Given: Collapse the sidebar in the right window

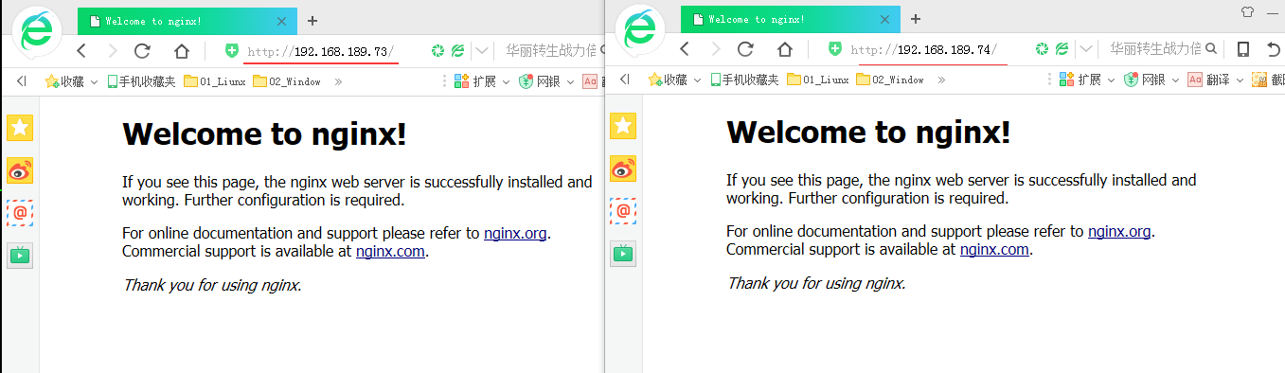Looking at the screenshot, I should pyautogui.click(x=625, y=80).
